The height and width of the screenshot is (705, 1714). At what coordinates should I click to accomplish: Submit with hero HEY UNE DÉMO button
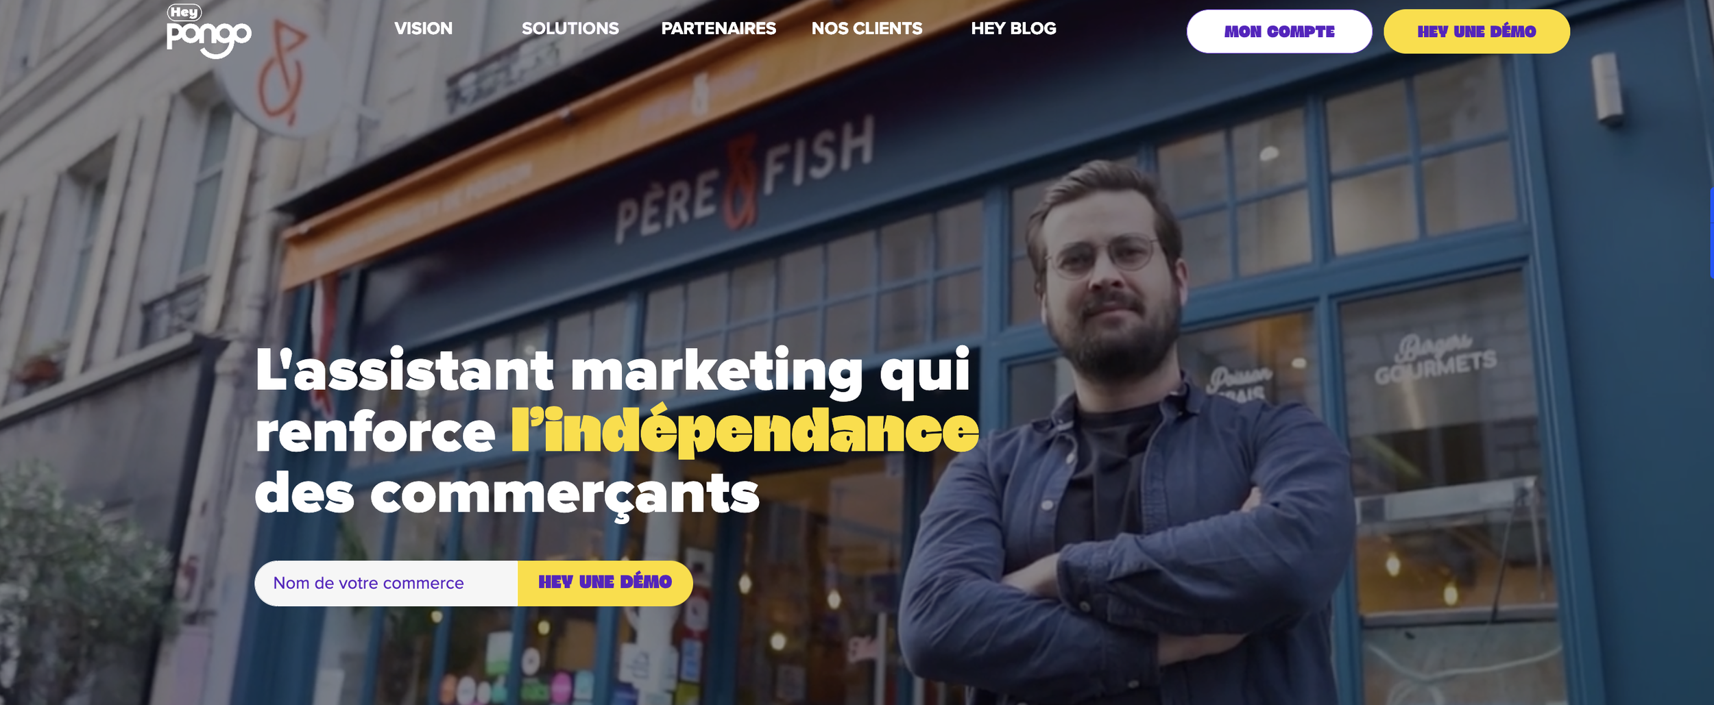tap(605, 583)
